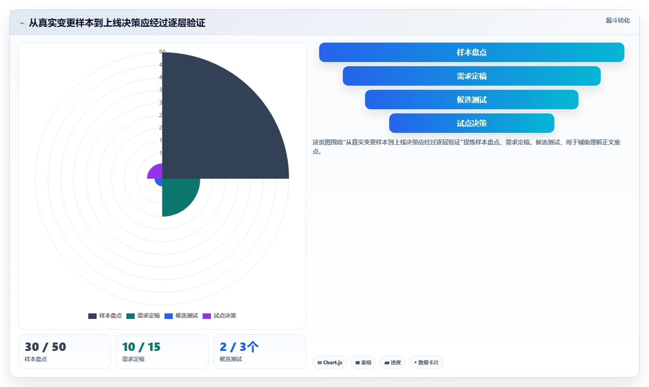649x387 pixels.
Task: Click the 需求定稿 funnel bar
Action: click(x=471, y=76)
